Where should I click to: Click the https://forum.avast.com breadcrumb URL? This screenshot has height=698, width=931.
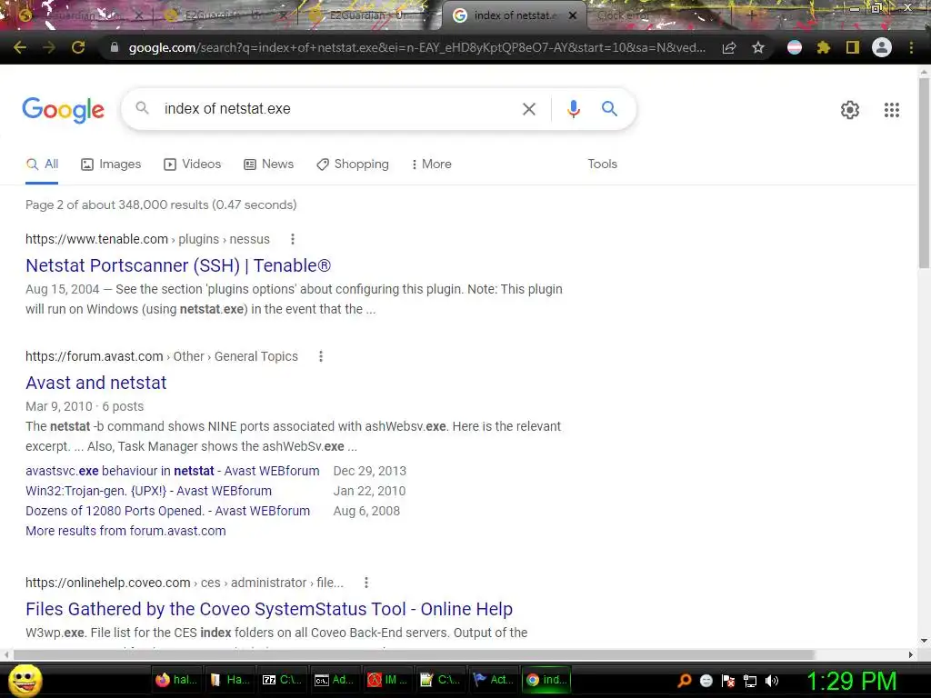tap(95, 356)
